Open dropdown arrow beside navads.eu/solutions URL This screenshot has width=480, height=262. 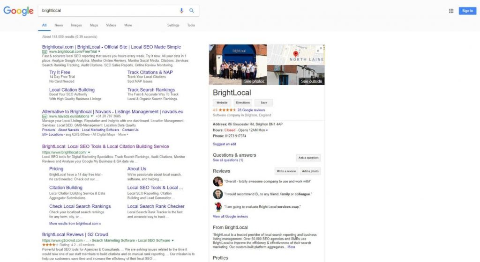point(91,116)
